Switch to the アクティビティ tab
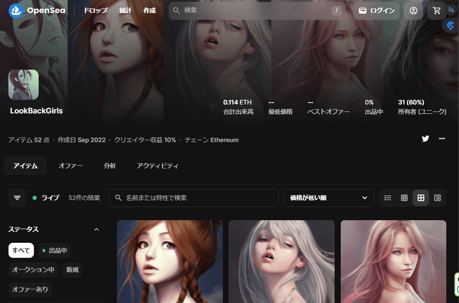Image resolution: width=459 pixels, height=303 pixels. pos(157,166)
